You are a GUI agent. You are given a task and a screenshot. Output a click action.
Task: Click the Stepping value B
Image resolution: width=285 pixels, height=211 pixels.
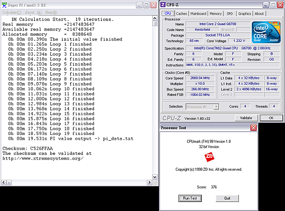pos(272,54)
